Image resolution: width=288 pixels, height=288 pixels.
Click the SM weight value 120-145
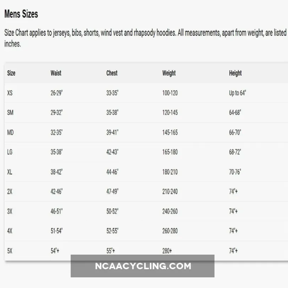click(170, 113)
